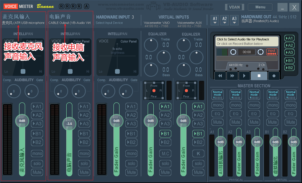The width and height of the screenshot is (302, 183).
Task: Click the K button on AUX strip
Action: (x=198, y=153)
